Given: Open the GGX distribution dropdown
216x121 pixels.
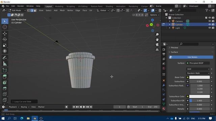Looking at the screenshot, I should (198, 69).
